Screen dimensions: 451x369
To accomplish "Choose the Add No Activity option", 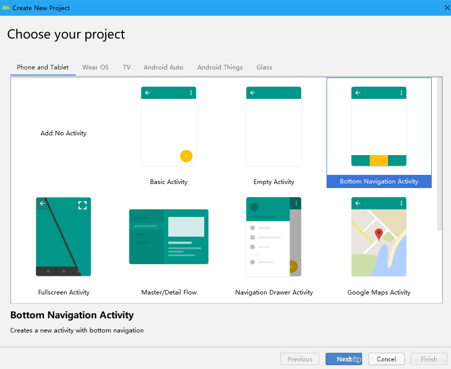I will pyautogui.click(x=63, y=133).
